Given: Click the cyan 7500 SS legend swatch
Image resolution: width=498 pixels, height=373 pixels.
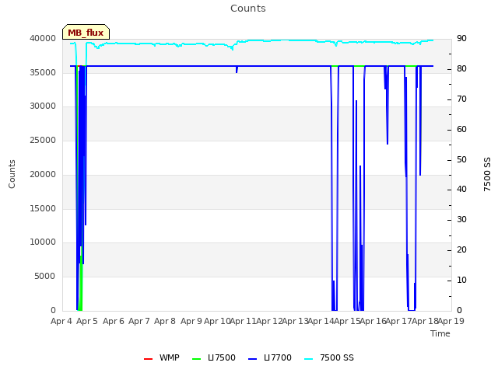Looking at the screenshot, I should coord(309,359).
